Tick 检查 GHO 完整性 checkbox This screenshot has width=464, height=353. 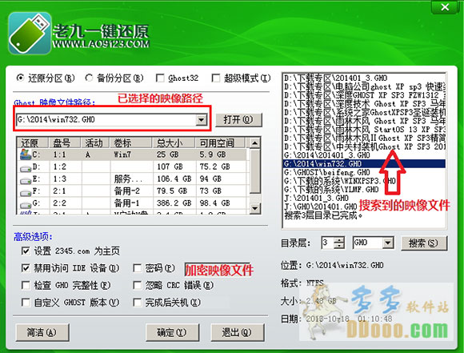(x=26, y=285)
